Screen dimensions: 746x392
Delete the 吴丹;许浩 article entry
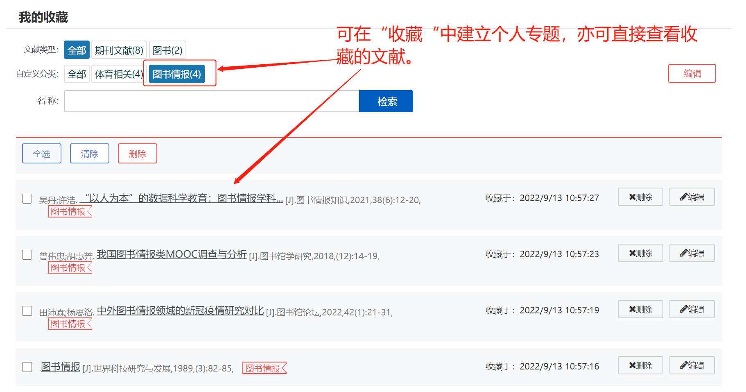pos(640,197)
